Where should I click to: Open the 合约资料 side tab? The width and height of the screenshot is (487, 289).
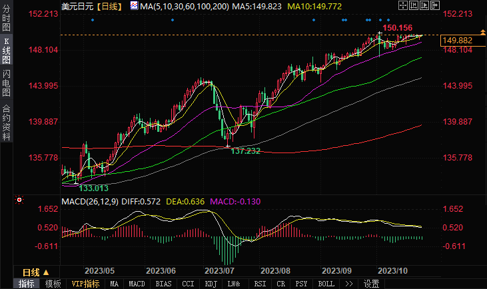click(x=6, y=122)
